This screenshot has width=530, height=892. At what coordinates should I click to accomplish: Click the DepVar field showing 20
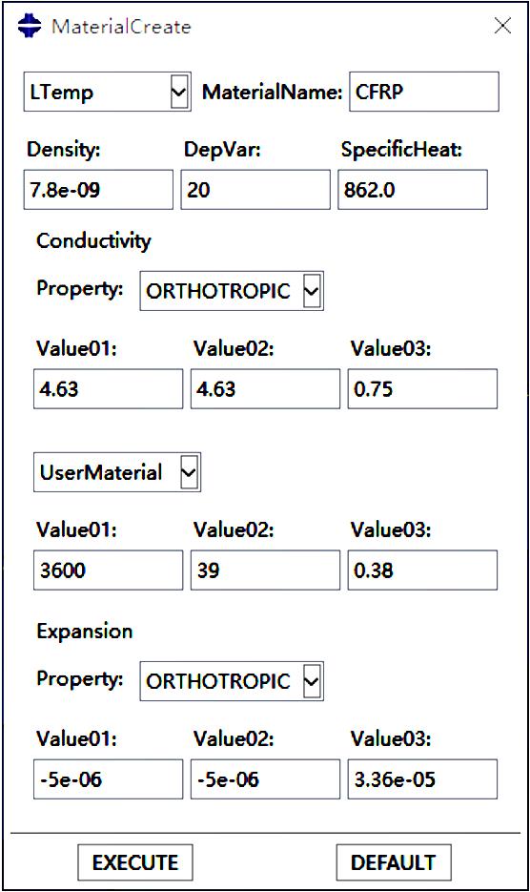tap(255, 190)
